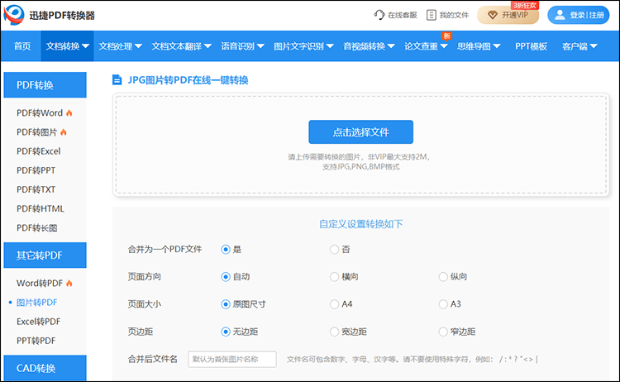Open 在线客服 headset icon
Screen dimensions: 620x382
coord(379,15)
